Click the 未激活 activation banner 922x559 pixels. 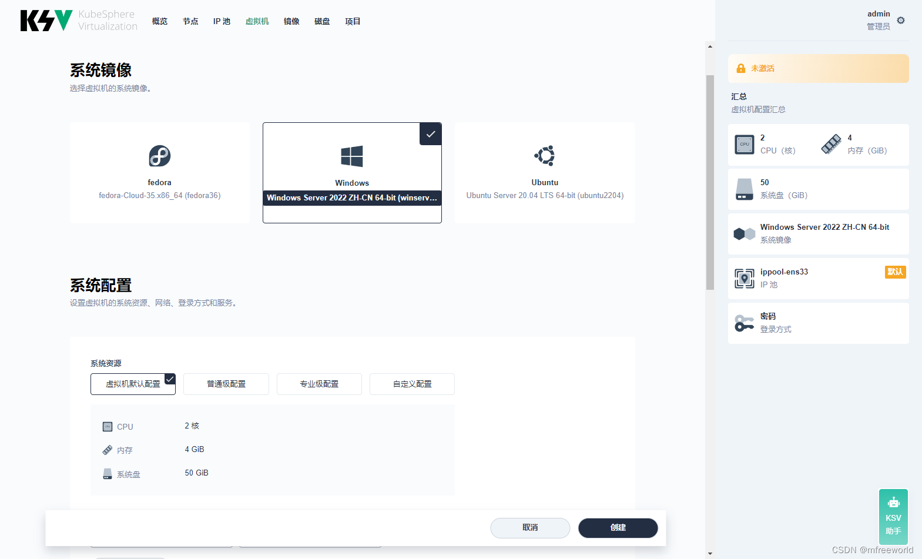[818, 68]
